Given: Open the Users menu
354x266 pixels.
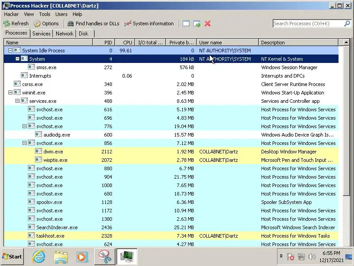Looking at the screenshot, I should pyautogui.click(x=61, y=14).
